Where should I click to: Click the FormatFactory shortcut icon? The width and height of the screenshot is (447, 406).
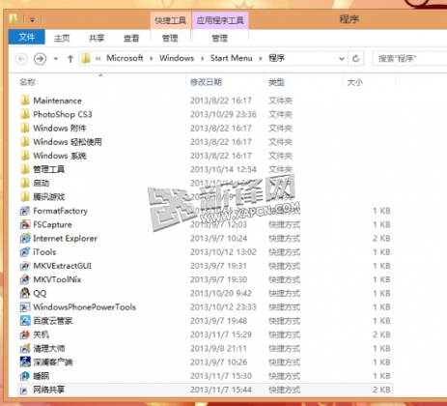(25, 211)
